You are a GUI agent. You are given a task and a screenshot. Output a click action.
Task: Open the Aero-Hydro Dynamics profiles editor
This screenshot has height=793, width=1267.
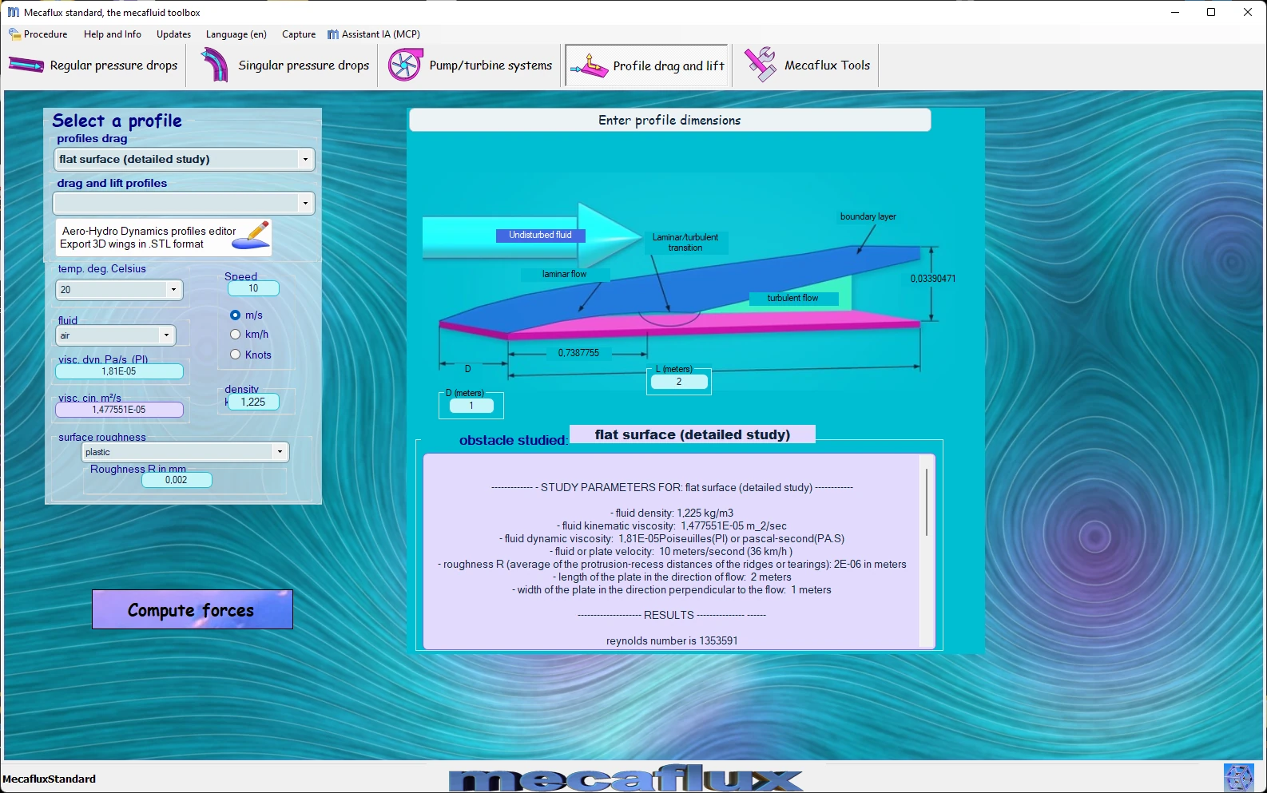164,237
